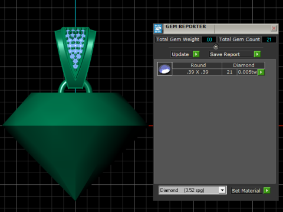The image size is (283, 212).
Task: Click the Total Gem Count value 21
Action: (269, 39)
